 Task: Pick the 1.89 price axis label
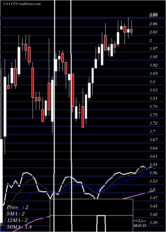(153, 73)
